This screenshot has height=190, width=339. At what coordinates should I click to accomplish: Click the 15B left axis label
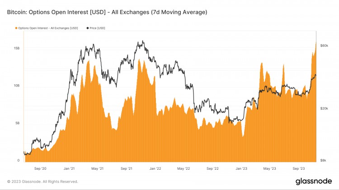(17, 48)
